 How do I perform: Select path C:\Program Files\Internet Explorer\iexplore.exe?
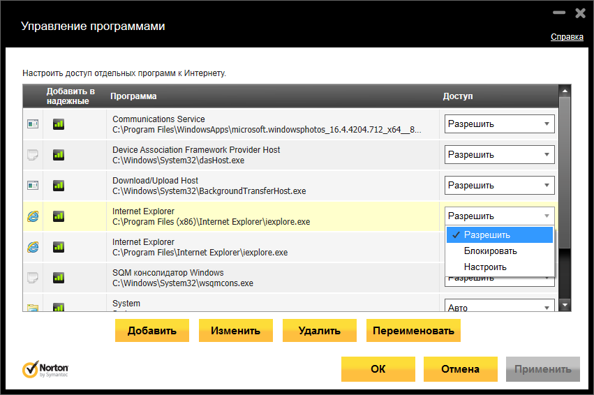coord(200,252)
